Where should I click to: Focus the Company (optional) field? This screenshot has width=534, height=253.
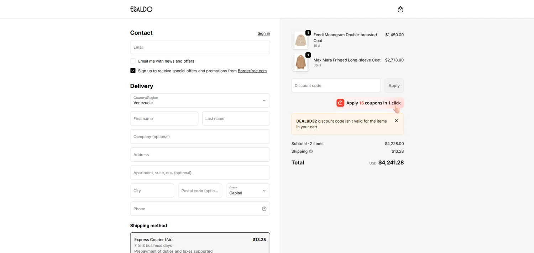(200, 137)
